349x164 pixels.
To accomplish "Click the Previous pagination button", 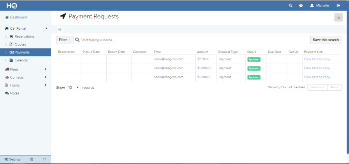I will tap(317, 87).
